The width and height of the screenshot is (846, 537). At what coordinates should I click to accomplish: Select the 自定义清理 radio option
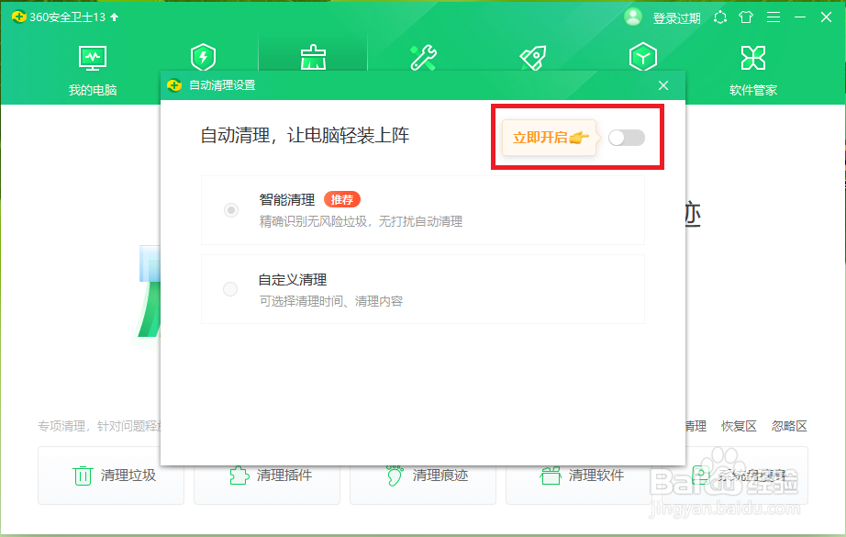tap(231, 288)
